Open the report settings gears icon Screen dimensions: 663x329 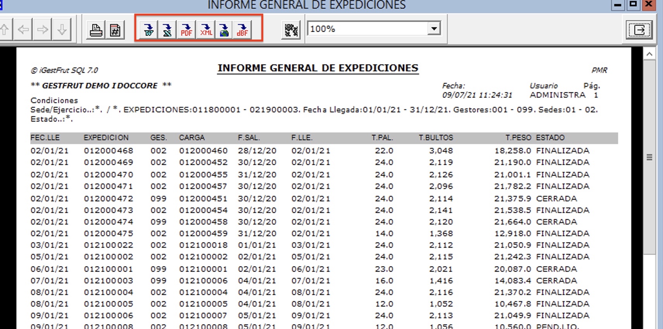point(291,29)
